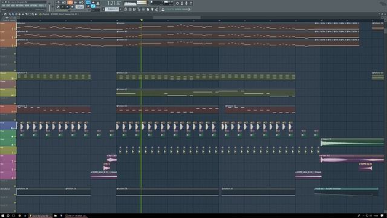
Task: Toggle pattern/song mode switch
Action: pos(57,7)
